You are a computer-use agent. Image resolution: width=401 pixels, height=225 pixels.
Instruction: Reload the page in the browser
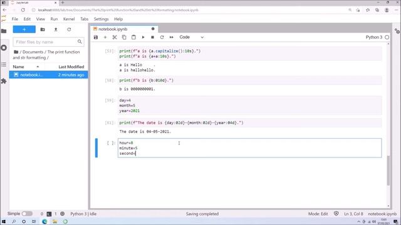pyautogui.click(x=23, y=10)
